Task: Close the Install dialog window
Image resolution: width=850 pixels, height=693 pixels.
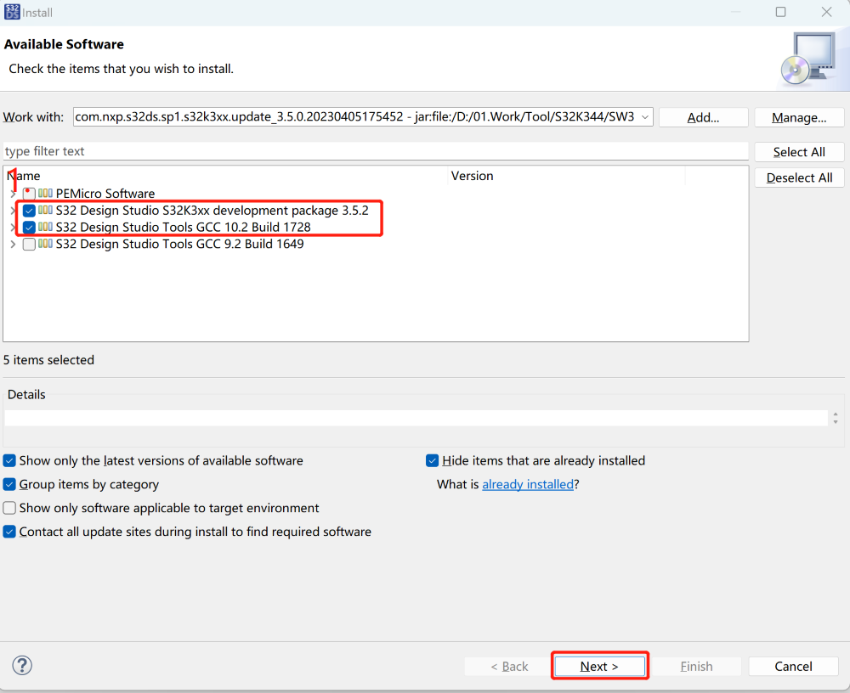Action: tap(826, 12)
